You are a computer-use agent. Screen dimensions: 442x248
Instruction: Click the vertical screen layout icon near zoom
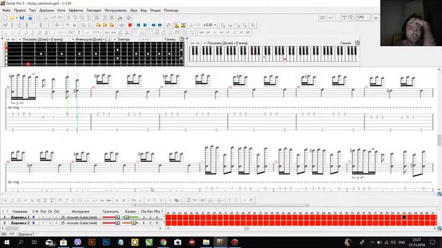click(344, 18)
